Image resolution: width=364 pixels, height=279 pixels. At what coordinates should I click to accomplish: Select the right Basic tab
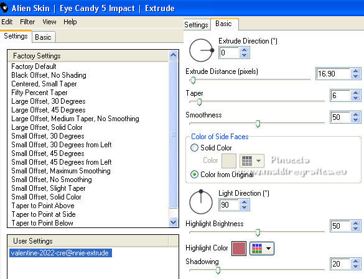pyautogui.click(x=224, y=24)
